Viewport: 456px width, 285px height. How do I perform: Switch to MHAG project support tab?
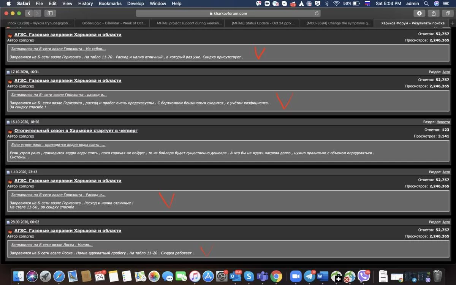189,23
